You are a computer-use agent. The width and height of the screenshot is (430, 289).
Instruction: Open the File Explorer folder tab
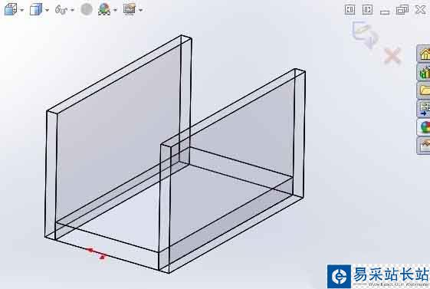424,90
